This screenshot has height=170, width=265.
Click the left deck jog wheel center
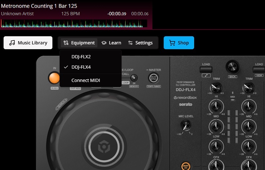[104, 146]
